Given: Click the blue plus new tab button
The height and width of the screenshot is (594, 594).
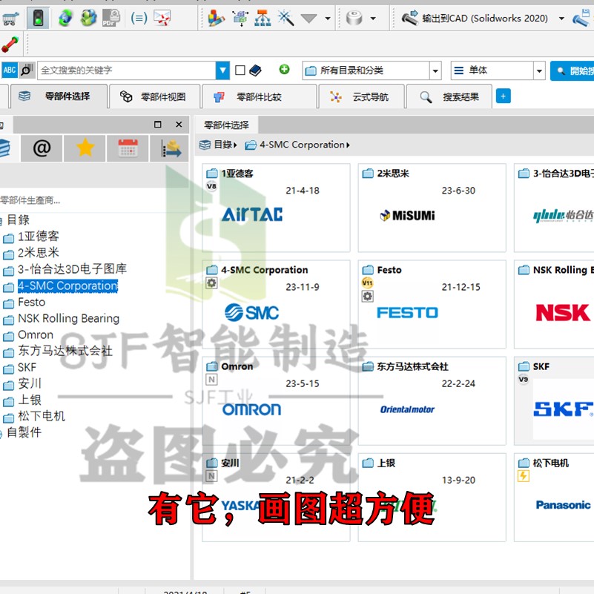Looking at the screenshot, I should coord(503,96).
